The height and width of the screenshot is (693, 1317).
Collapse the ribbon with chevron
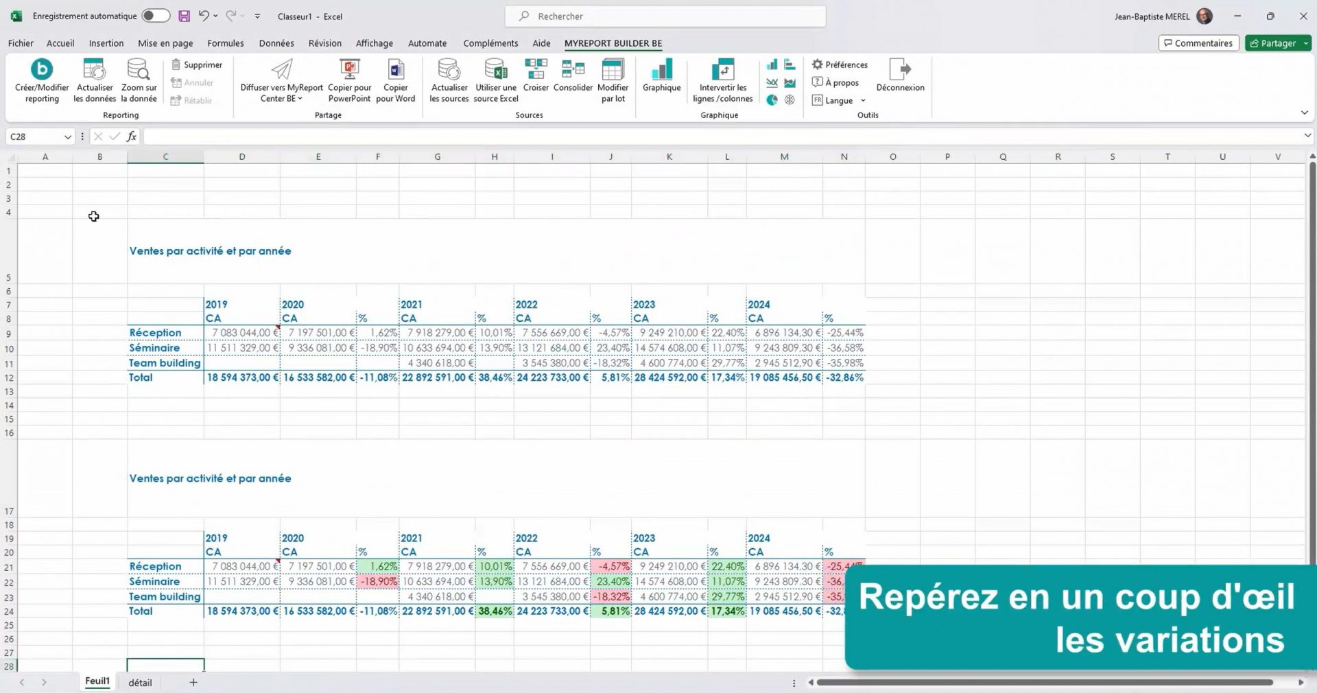(1304, 113)
